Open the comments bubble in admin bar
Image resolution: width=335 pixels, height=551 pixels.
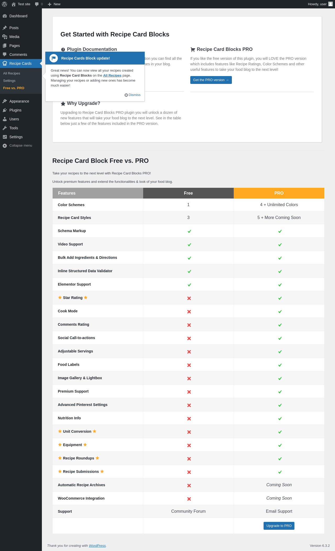(x=37, y=4)
